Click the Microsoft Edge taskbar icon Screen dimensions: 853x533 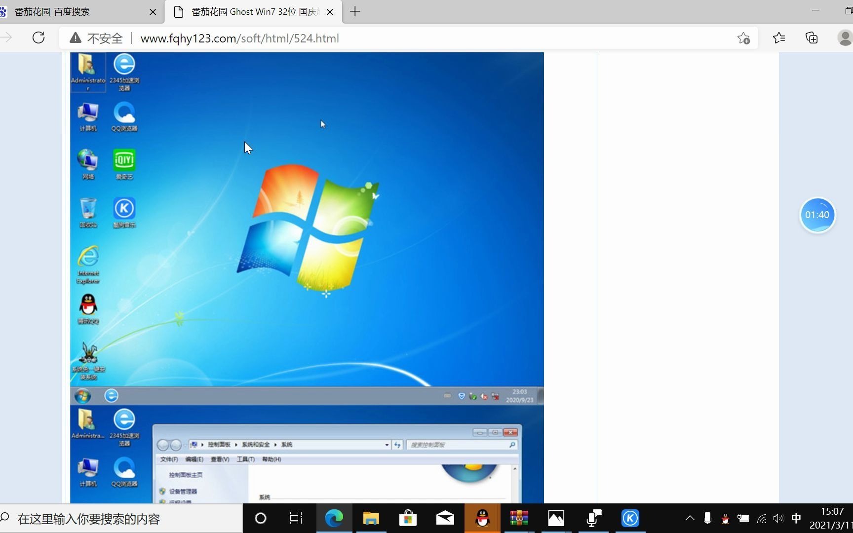point(334,518)
